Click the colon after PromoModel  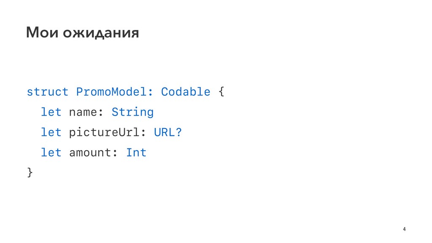(150, 92)
